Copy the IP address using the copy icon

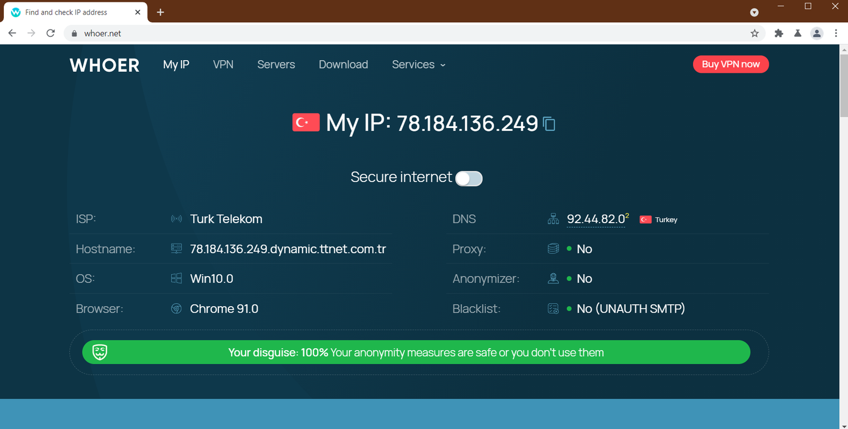pos(549,124)
